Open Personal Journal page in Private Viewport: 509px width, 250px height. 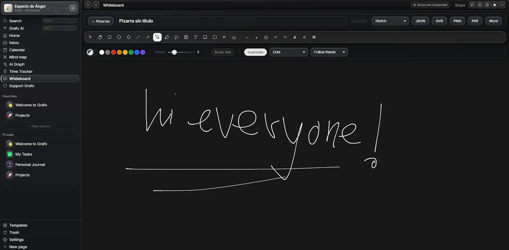[x=40, y=165]
